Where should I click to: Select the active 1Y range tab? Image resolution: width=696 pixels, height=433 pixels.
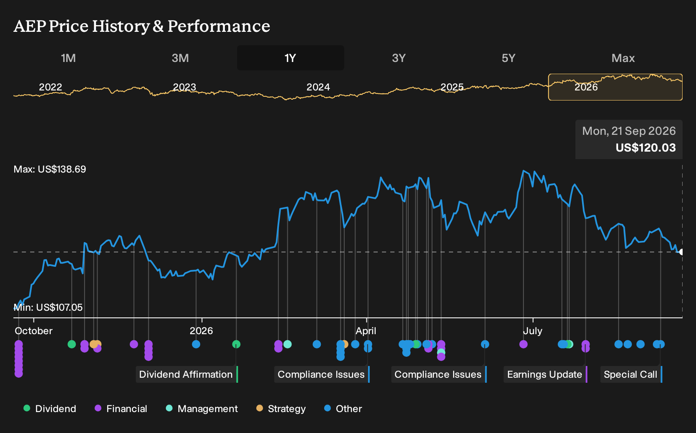pos(290,58)
